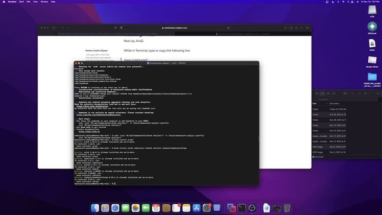Open the View menu in menu bar
The height and width of the screenshot is (215, 382).
36,2
